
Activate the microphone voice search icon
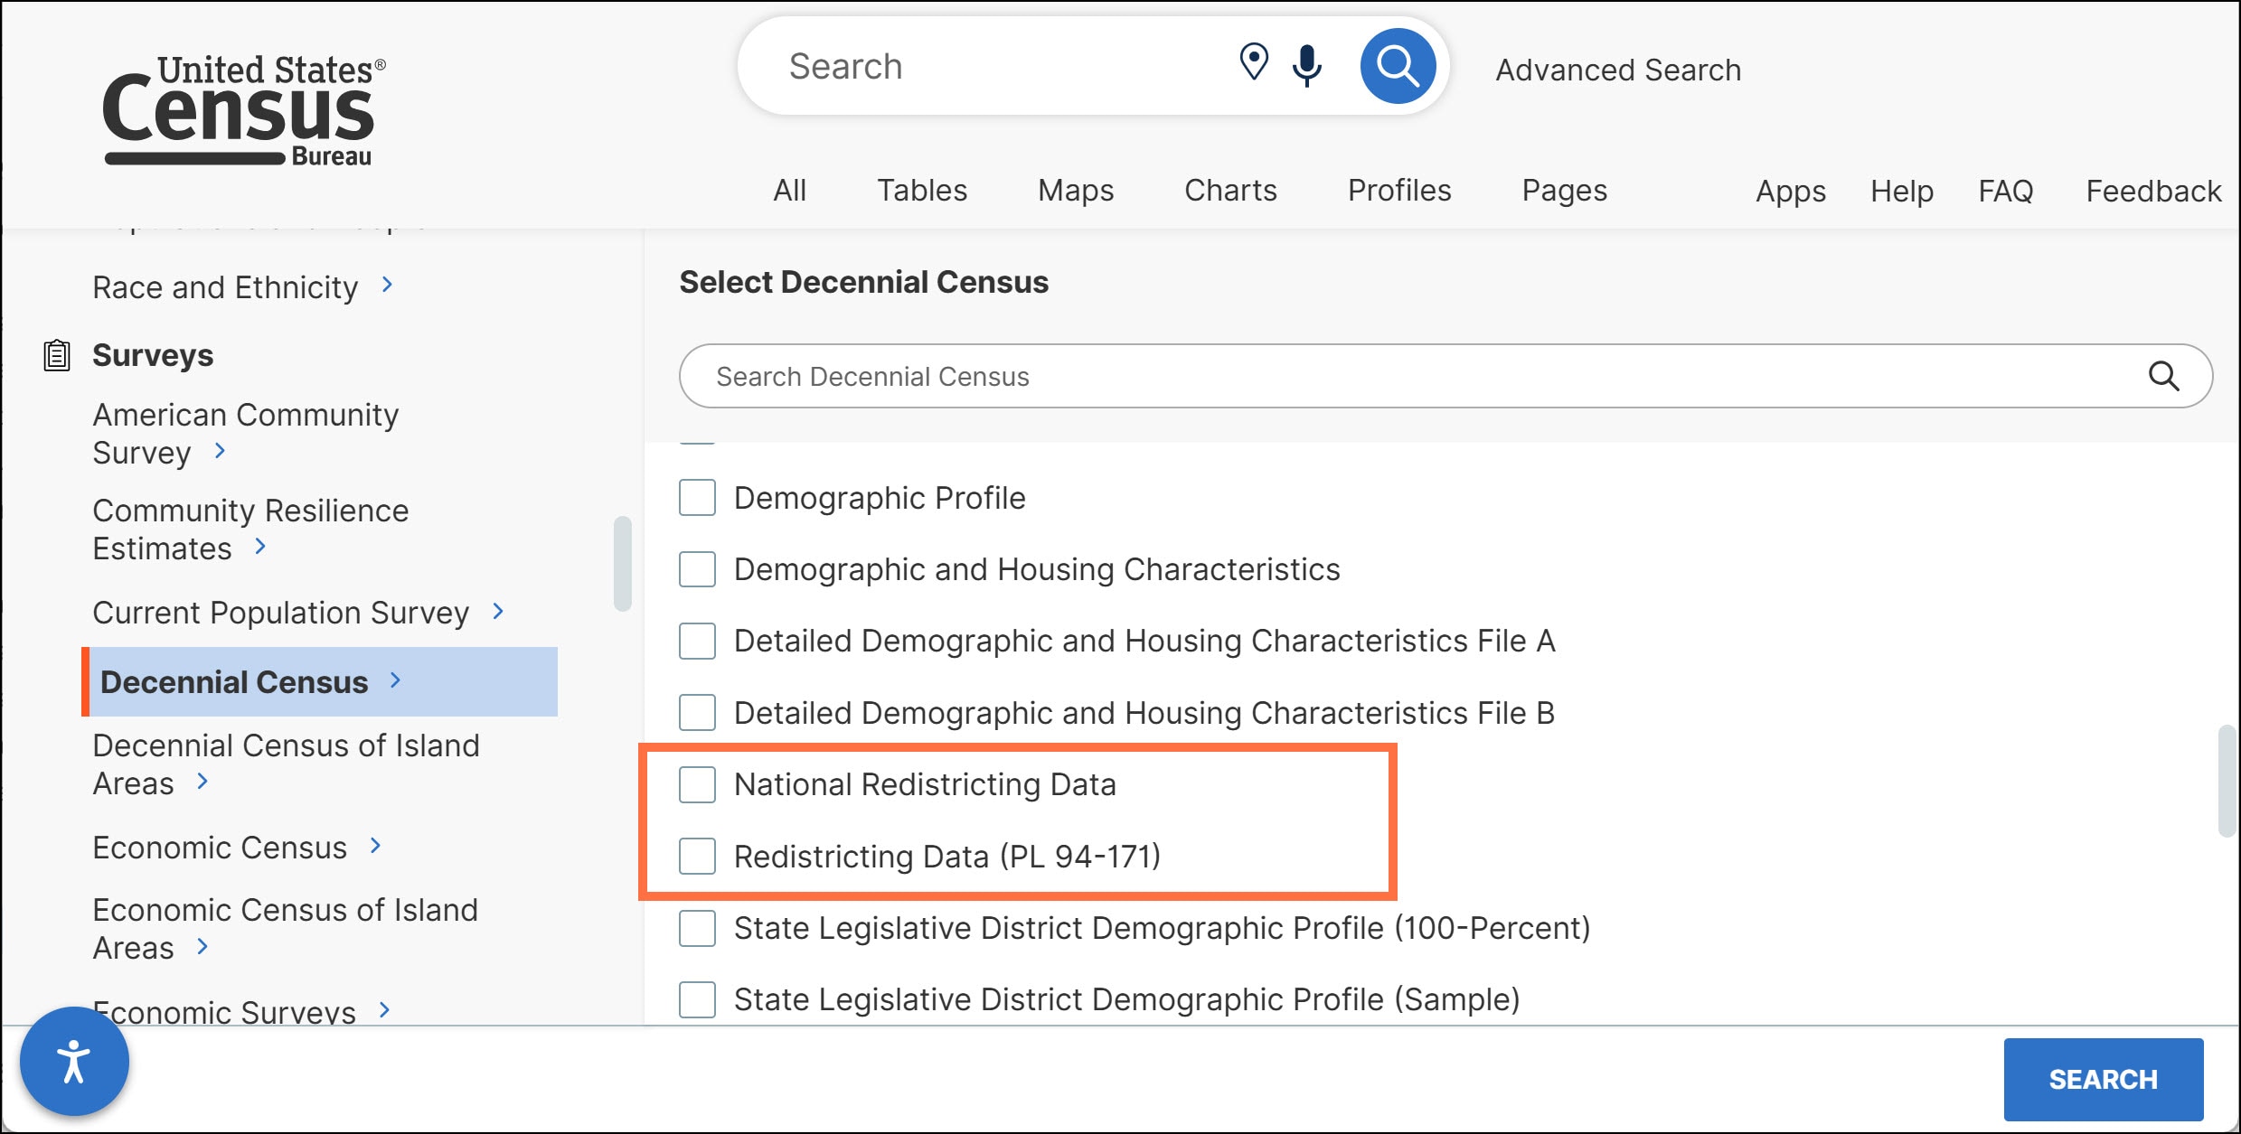(1306, 65)
